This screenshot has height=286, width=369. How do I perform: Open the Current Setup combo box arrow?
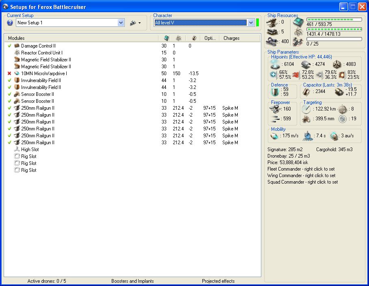coord(121,23)
